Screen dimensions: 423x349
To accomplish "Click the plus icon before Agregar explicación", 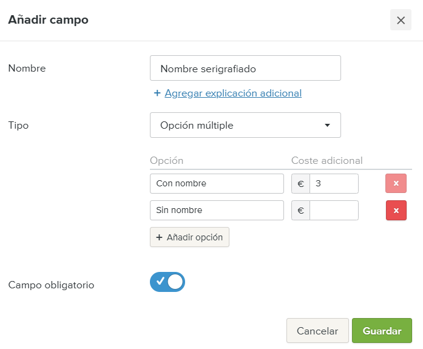I will pyautogui.click(x=157, y=93).
